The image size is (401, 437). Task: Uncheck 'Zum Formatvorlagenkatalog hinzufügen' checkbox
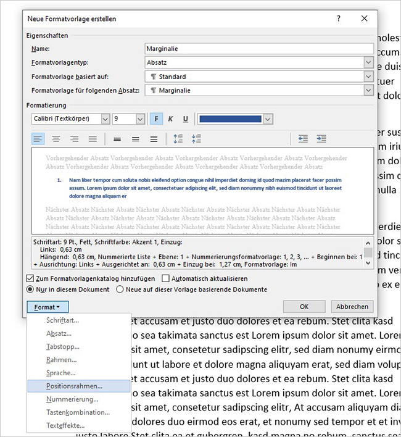[31, 279]
